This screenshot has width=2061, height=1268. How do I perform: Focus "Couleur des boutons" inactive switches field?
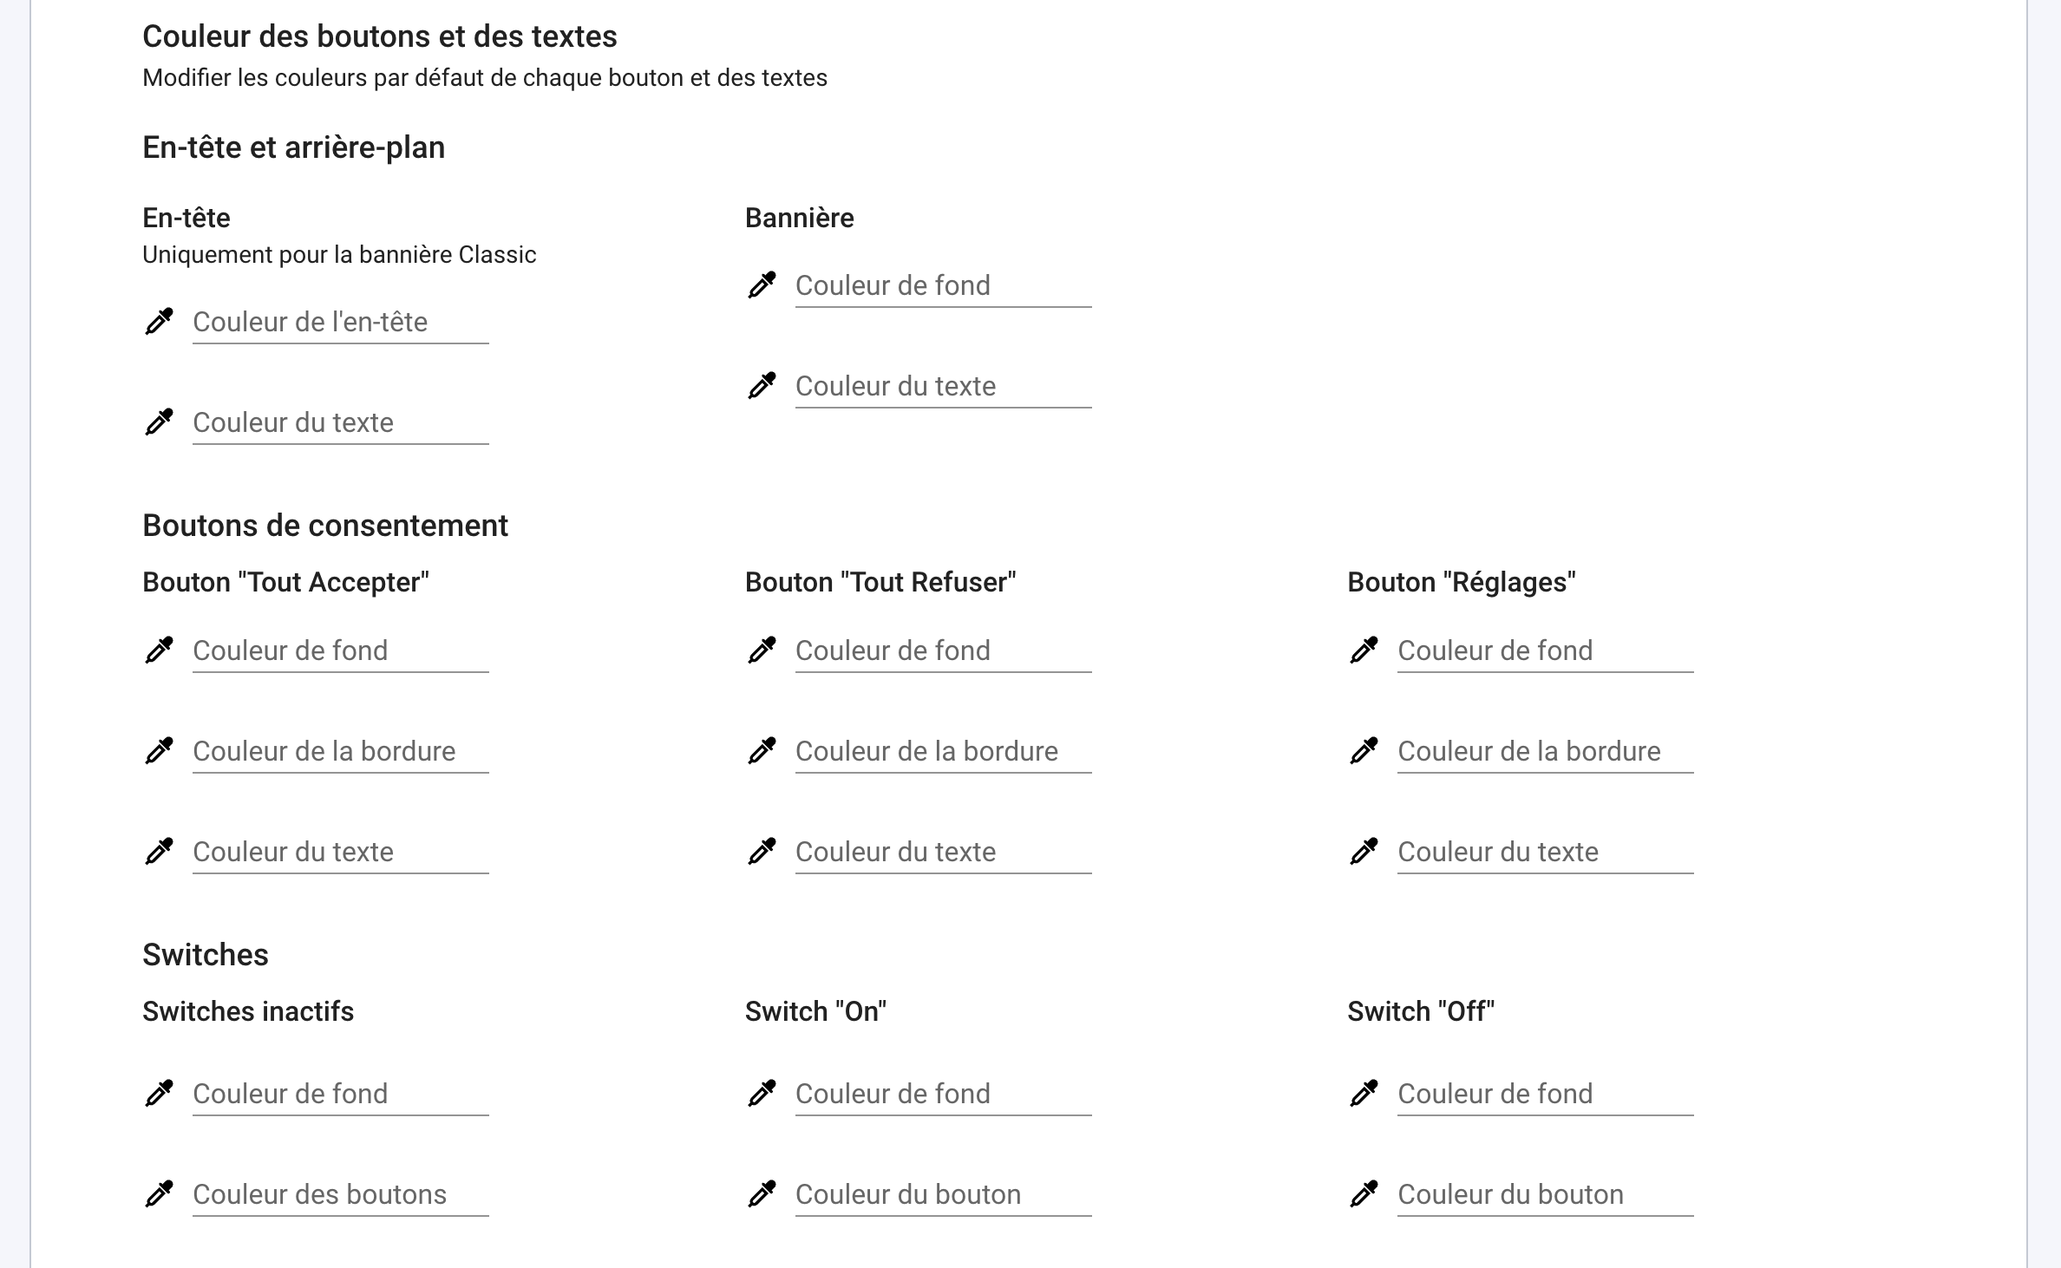click(x=340, y=1195)
